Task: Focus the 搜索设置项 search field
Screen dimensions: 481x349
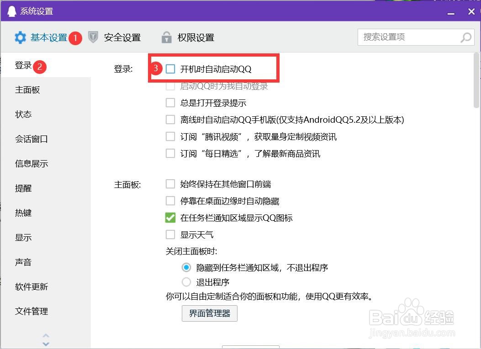Action: [x=416, y=37]
